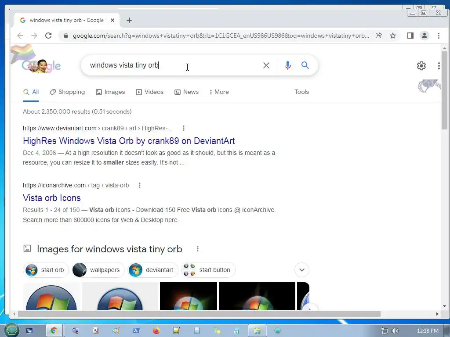Filter images by start button chip

[x=208, y=270]
